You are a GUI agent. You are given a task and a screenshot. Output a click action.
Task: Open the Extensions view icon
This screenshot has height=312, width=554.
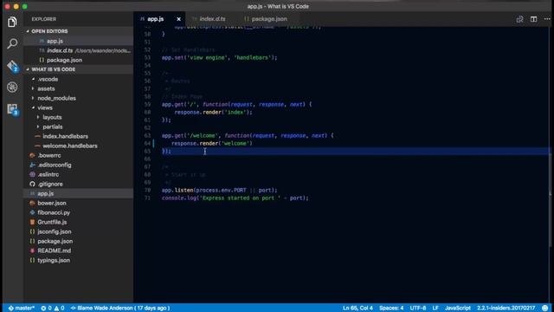[x=12, y=109]
